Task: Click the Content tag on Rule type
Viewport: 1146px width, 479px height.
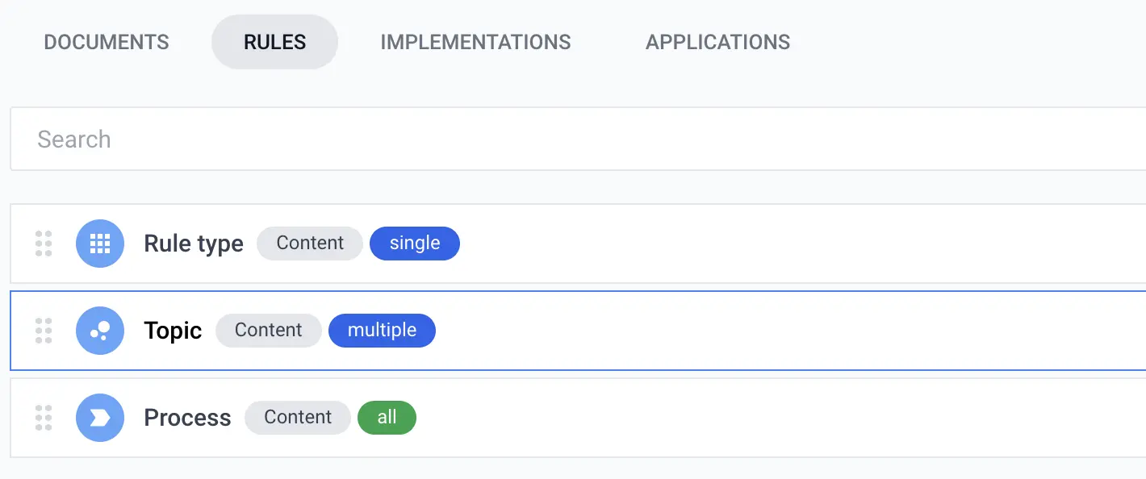Action: click(x=310, y=244)
